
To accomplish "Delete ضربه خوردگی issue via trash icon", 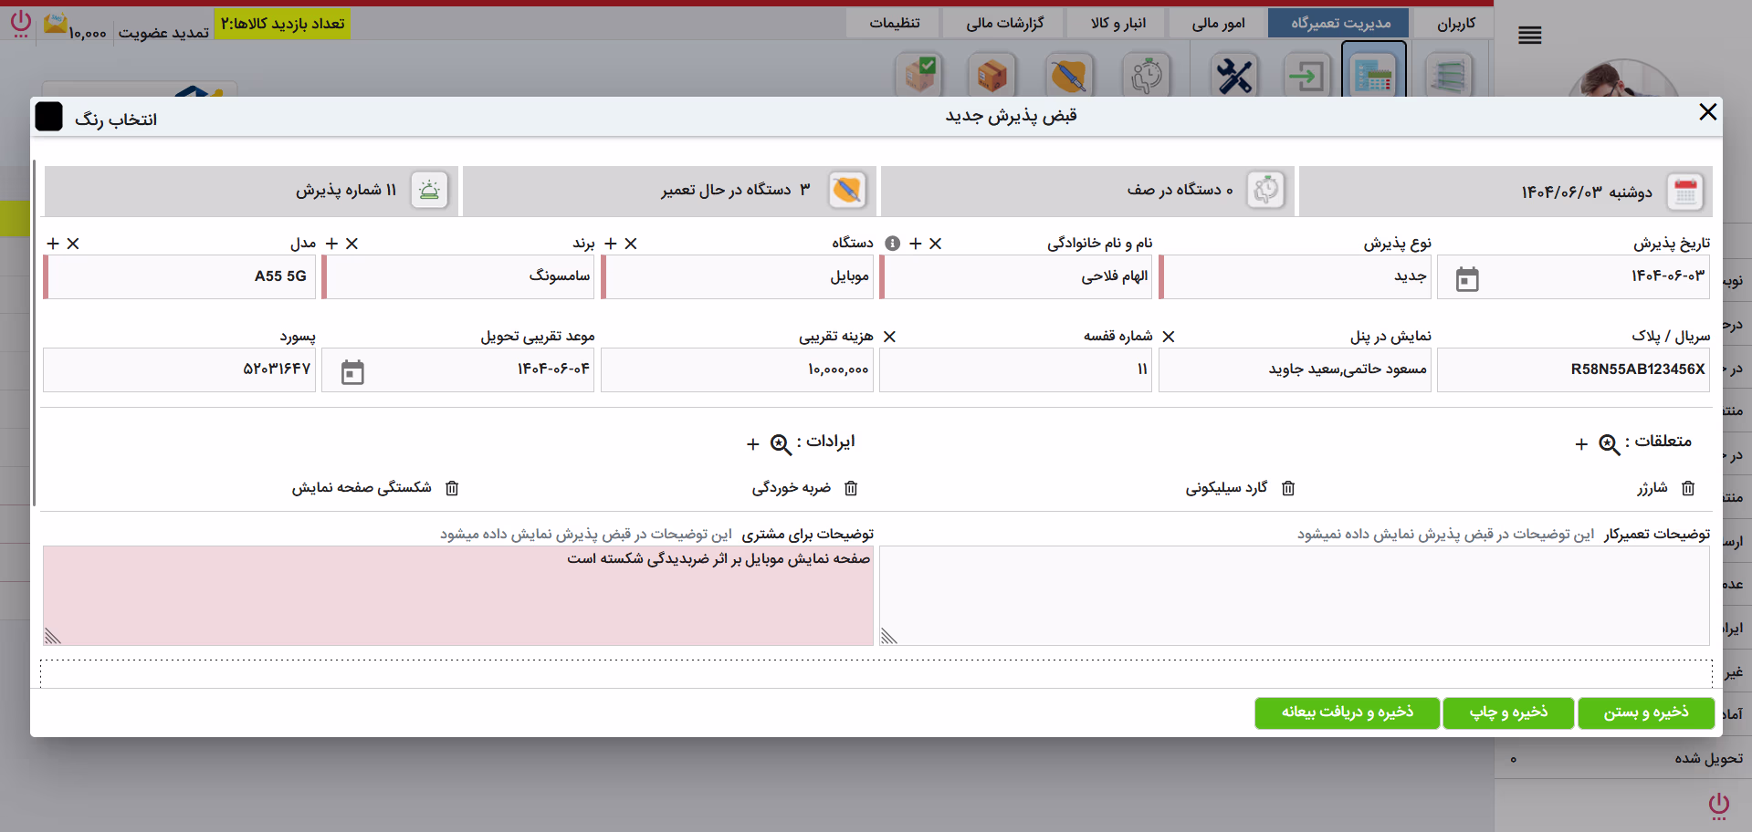I will (851, 488).
